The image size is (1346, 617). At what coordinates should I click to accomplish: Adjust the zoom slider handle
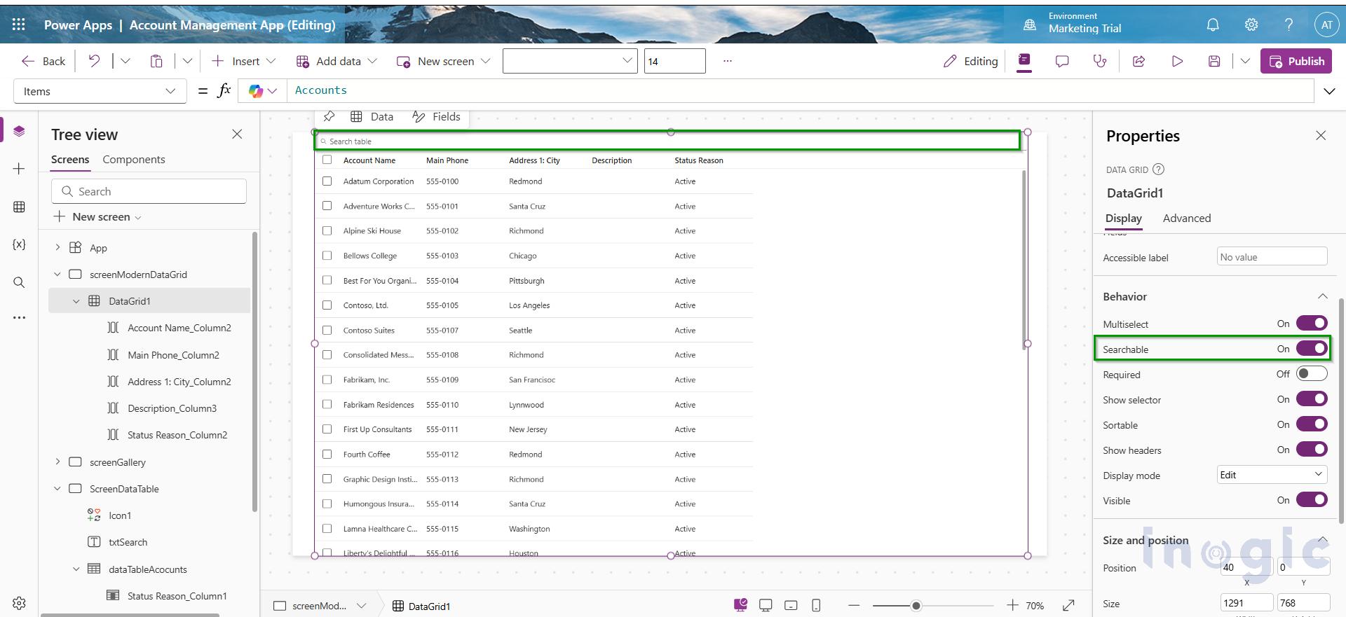[916, 606]
